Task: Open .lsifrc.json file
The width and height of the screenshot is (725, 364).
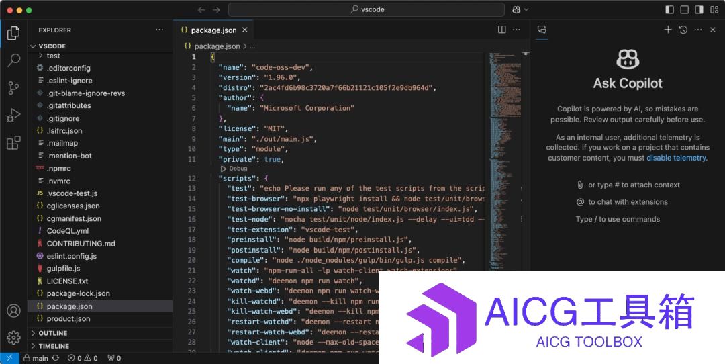Action: click(100, 131)
